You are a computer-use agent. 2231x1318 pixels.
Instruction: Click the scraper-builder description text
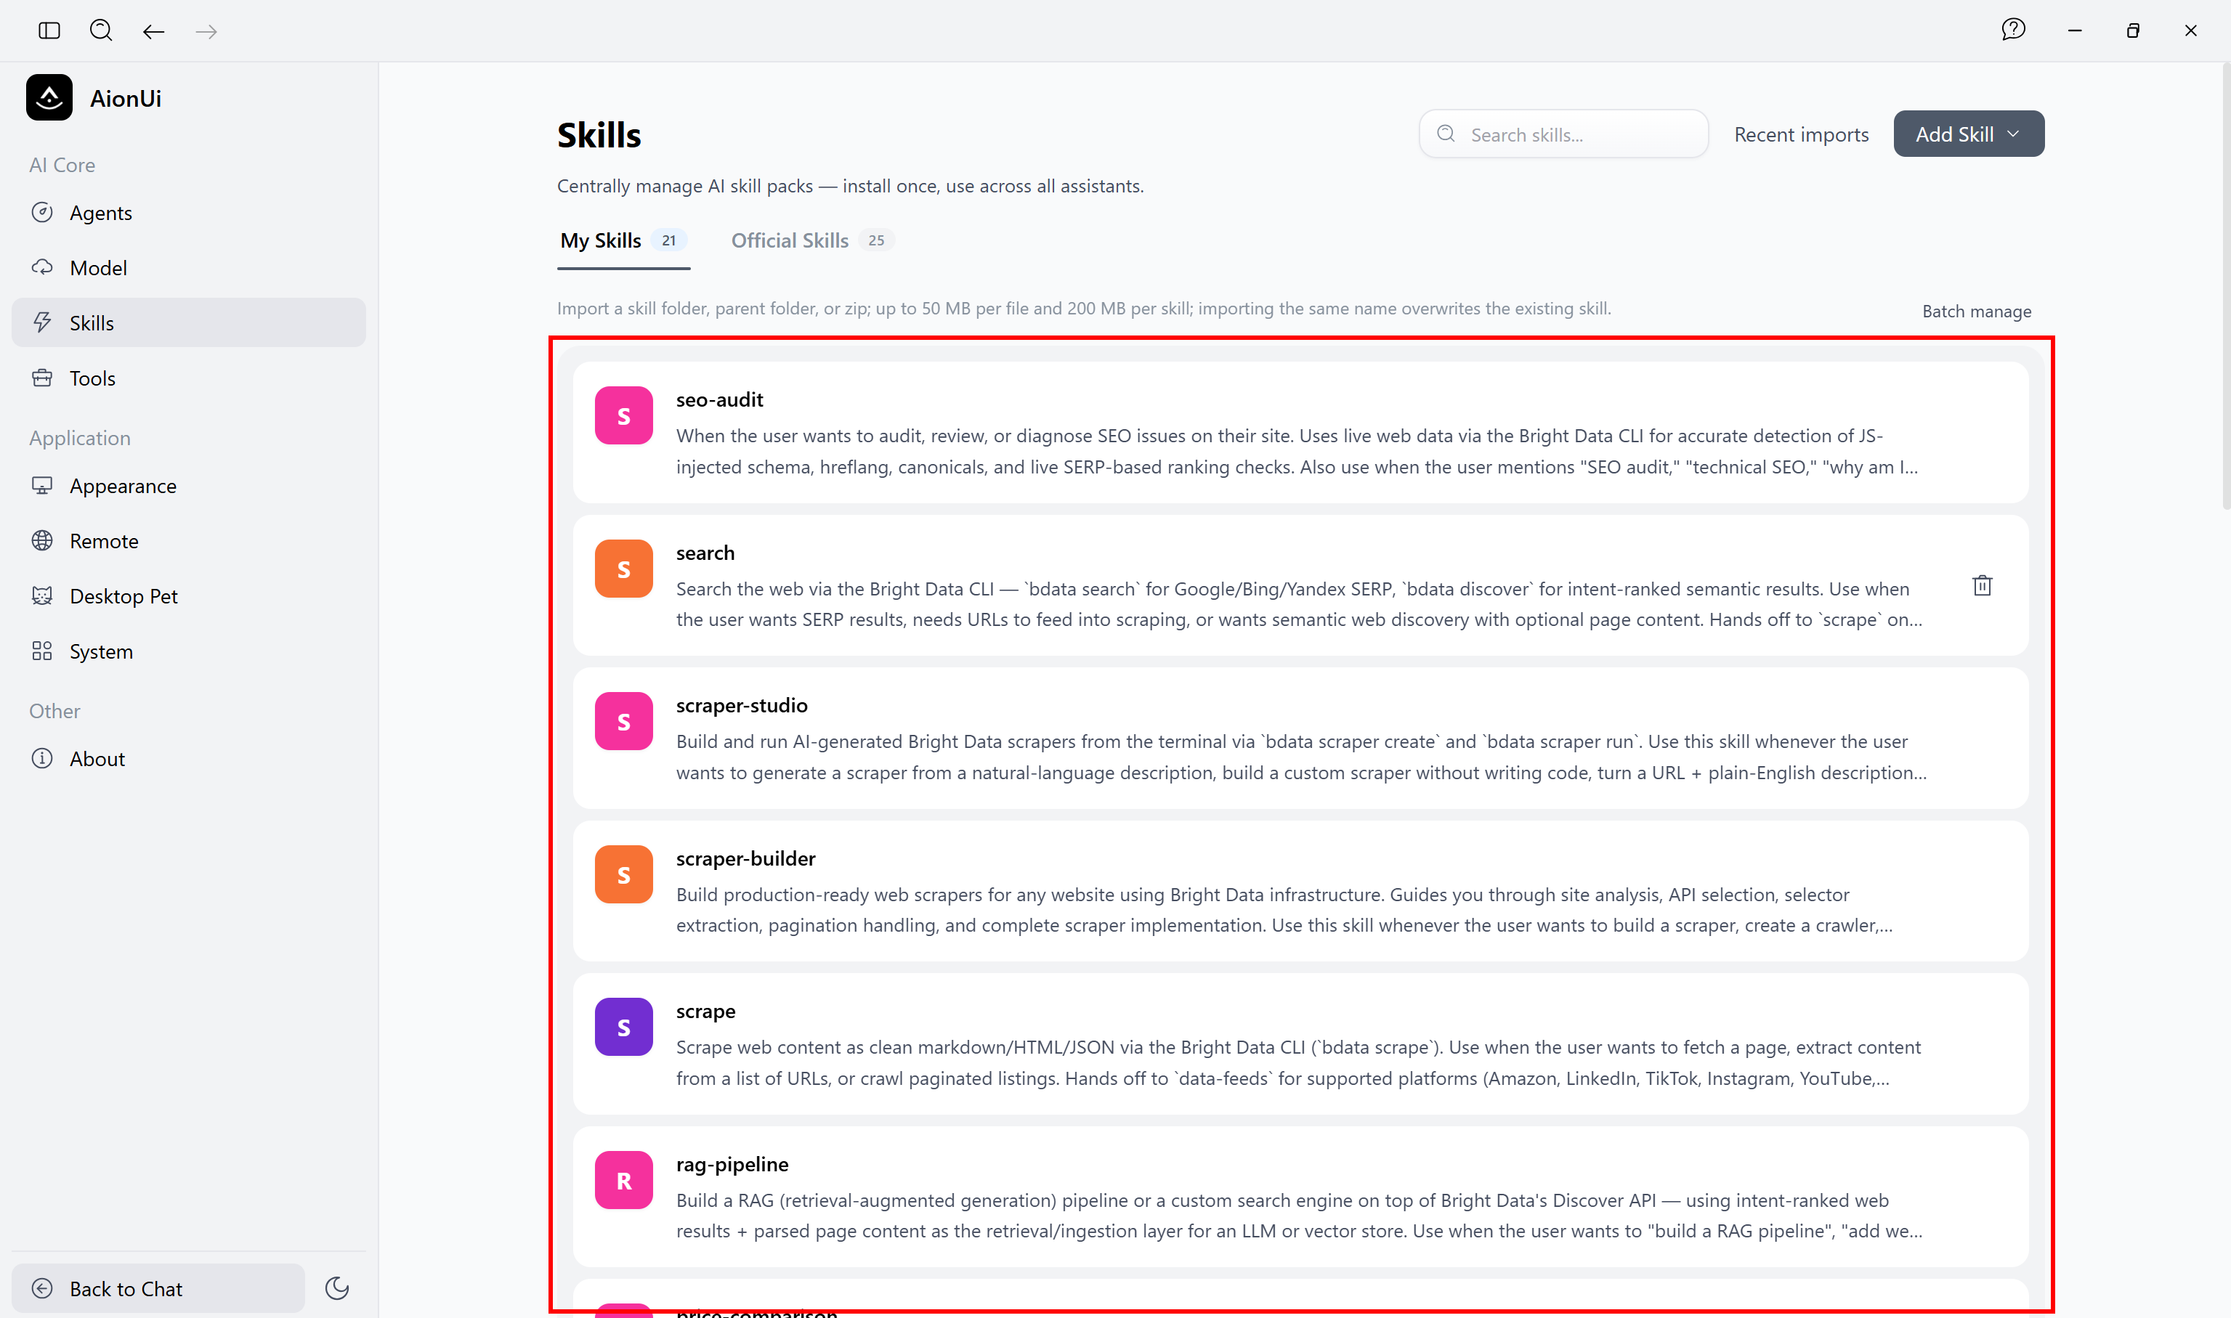coord(1284,911)
